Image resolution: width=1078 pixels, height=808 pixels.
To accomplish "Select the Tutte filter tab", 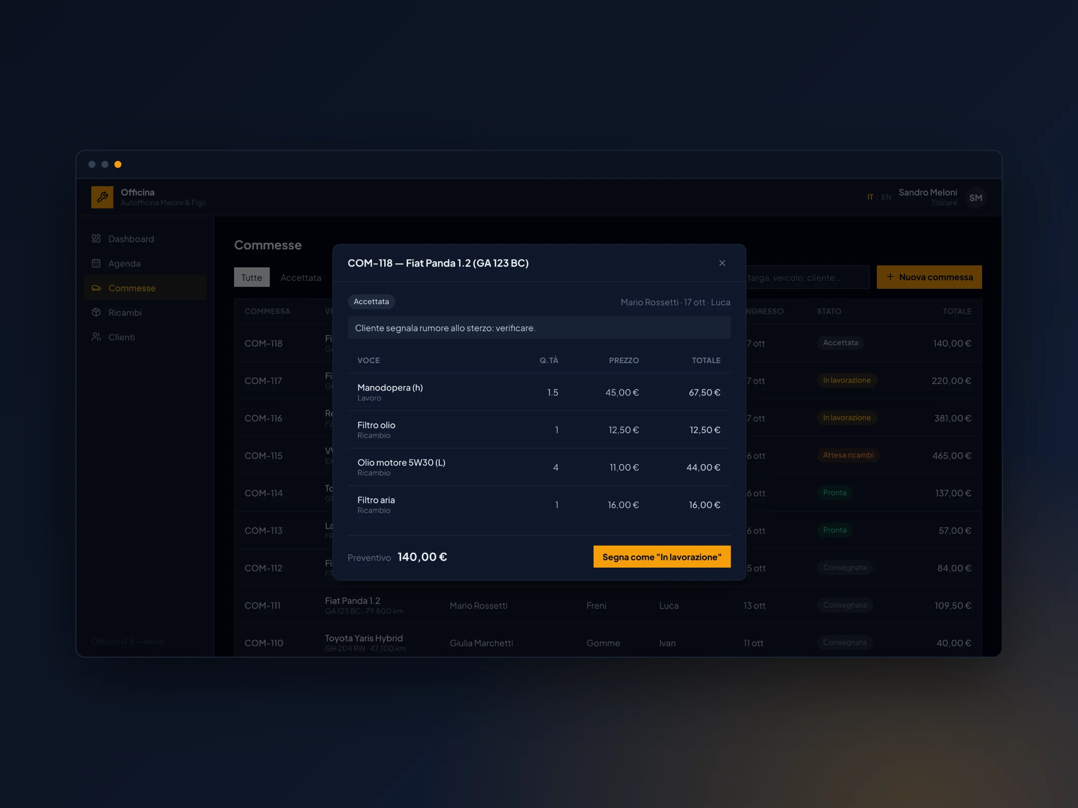I will (252, 277).
